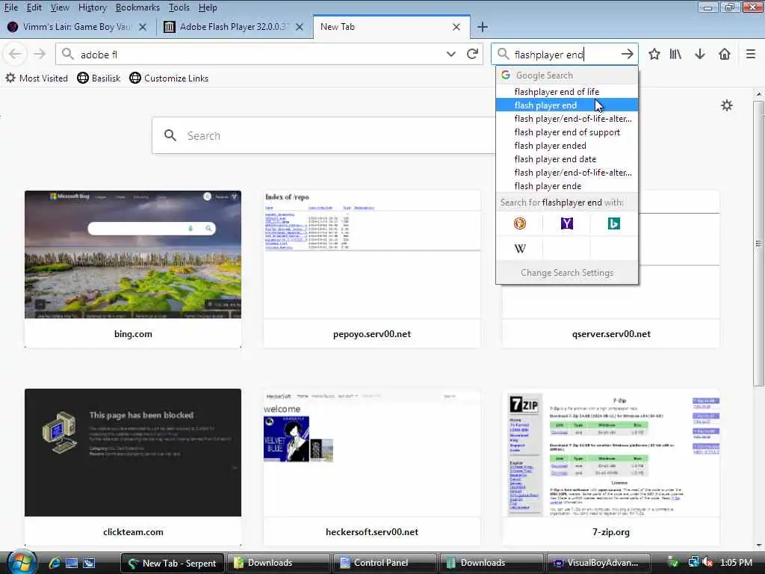Switch to VisualBoyAdvance taskbar window
The width and height of the screenshot is (765, 574).
(x=598, y=563)
